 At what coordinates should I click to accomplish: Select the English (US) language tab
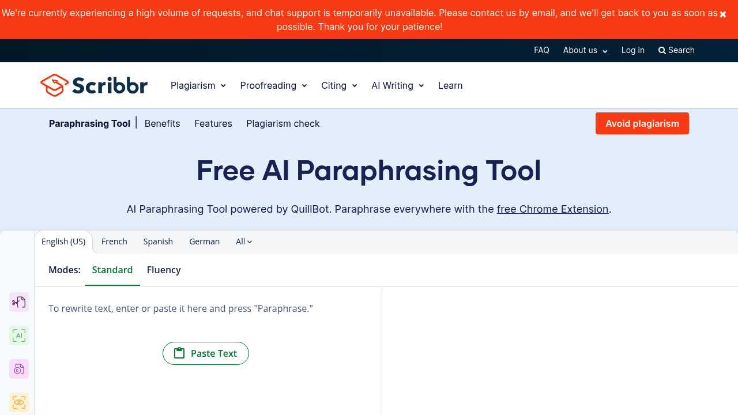point(63,242)
